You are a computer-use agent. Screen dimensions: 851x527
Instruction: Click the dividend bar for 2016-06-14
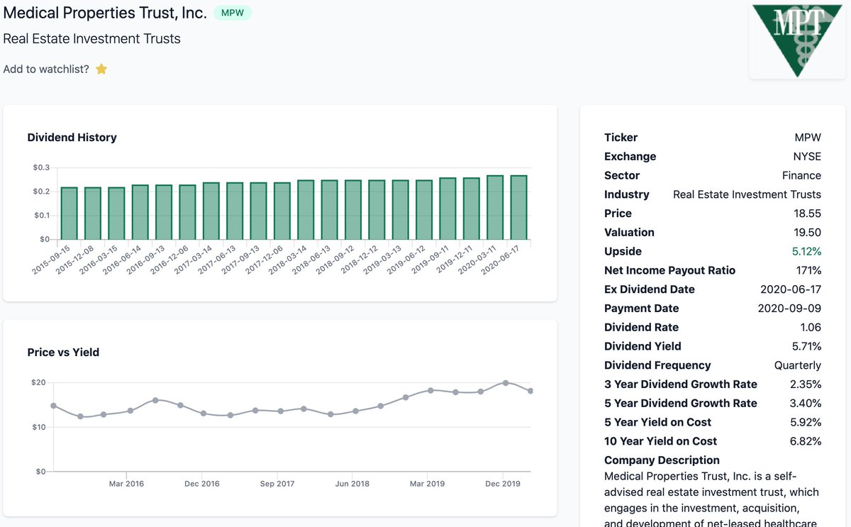(x=140, y=212)
